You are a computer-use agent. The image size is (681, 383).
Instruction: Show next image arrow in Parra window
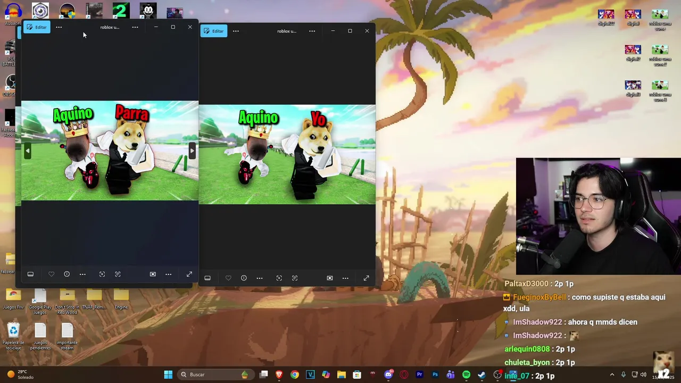192,151
